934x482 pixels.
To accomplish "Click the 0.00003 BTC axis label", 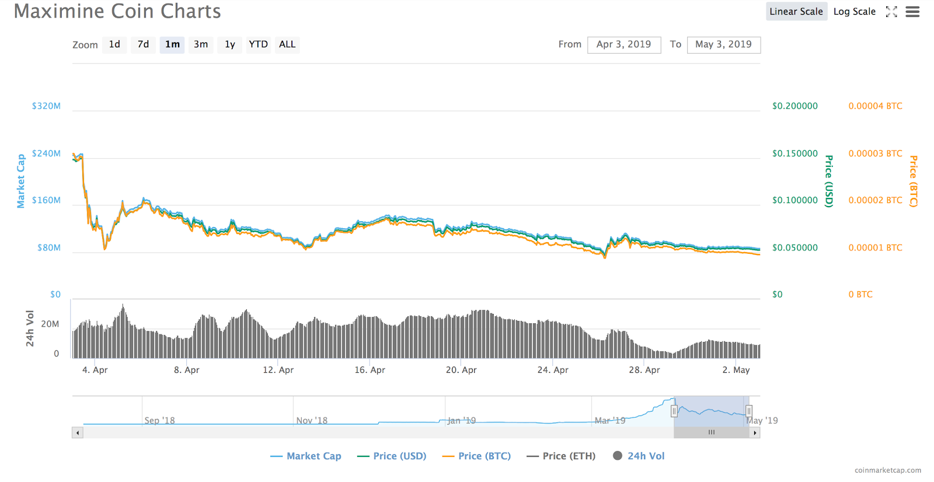I will click(876, 153).
